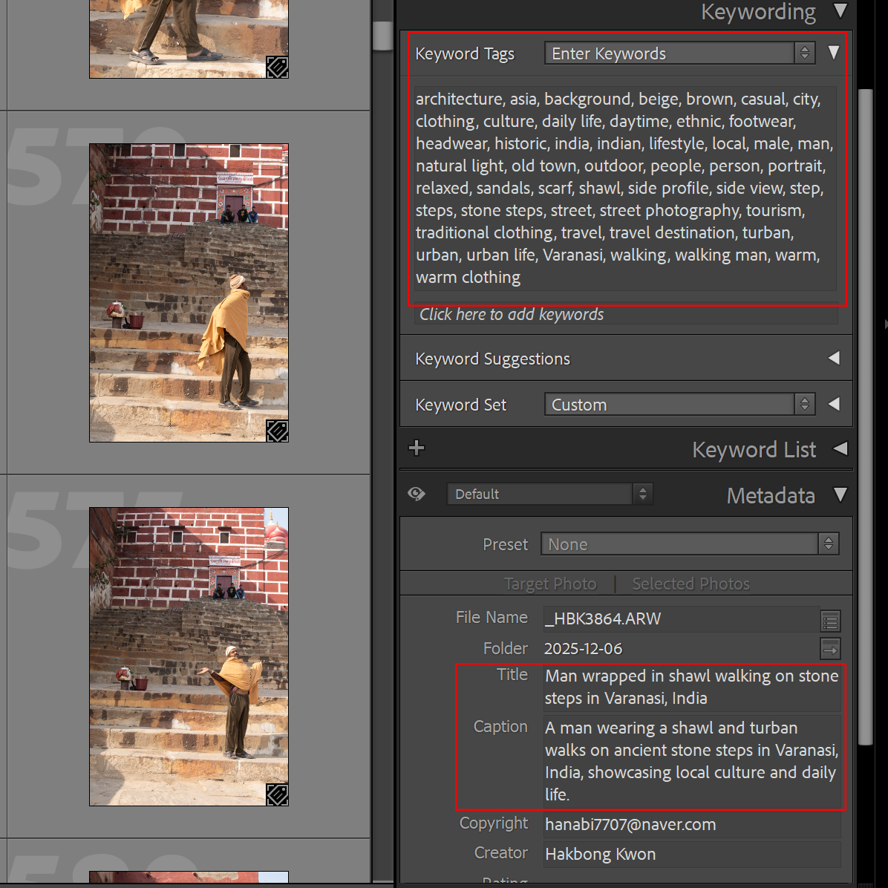Click keyword badge on the topmost walking thumbnail
888x888 pixels.
point(277,68)
